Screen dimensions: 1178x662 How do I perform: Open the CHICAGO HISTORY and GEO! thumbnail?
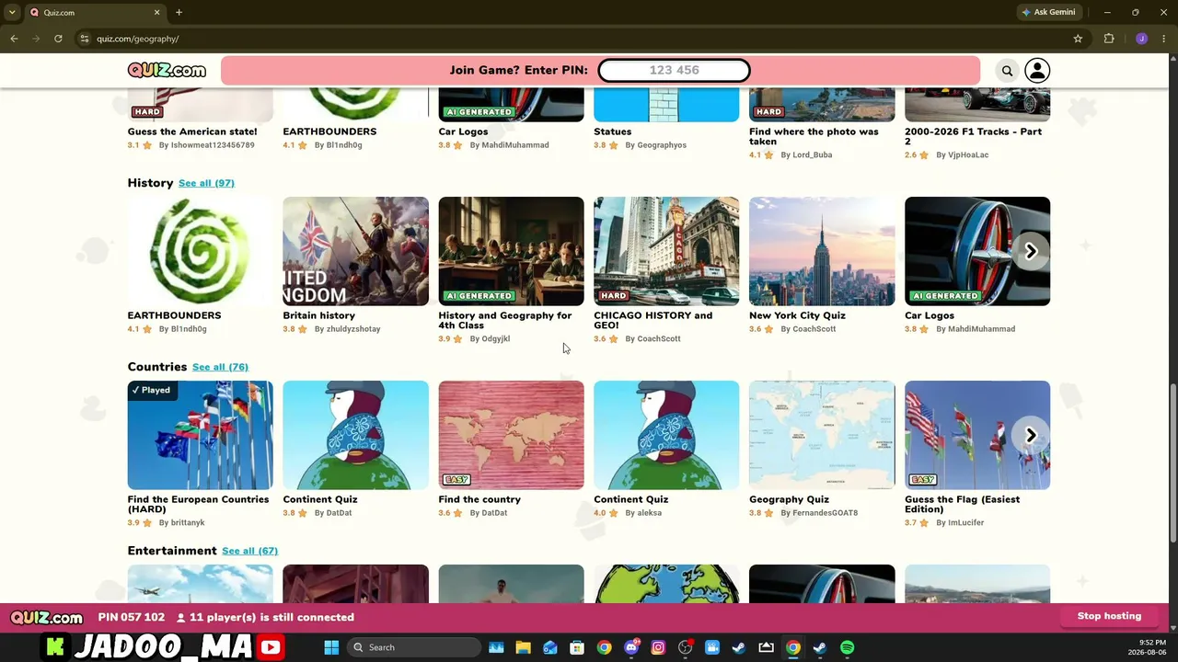pos(666,251)
